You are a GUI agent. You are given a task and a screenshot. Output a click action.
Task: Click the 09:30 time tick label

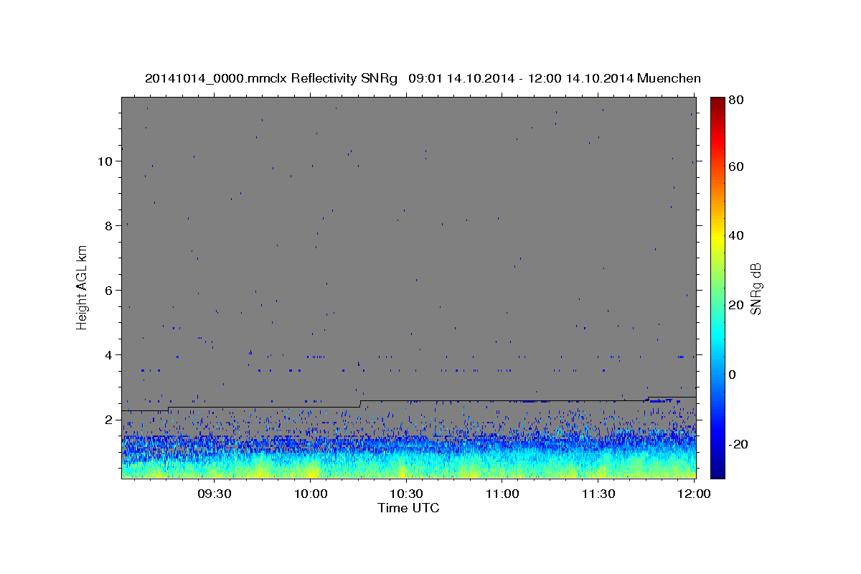[x=214, y=494]
